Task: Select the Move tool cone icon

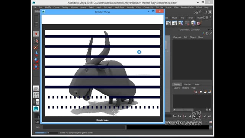Action: point(36,54)
